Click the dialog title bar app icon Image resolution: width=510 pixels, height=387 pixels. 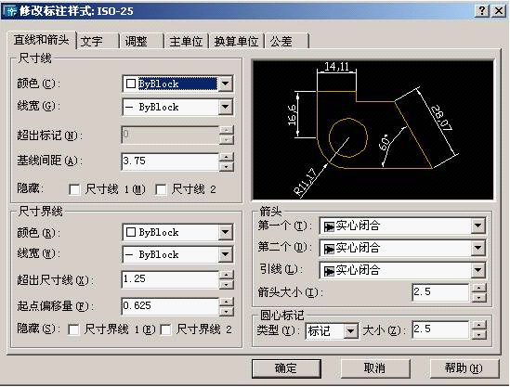[x=11, y=11]
